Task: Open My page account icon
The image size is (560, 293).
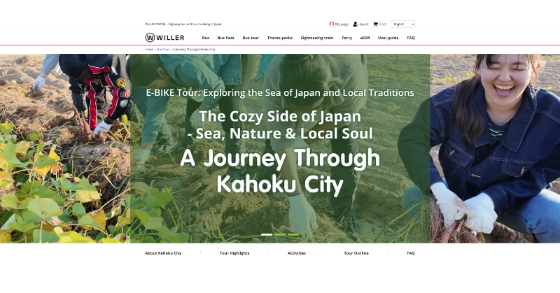Action: pyautogui.click(x=332, y=24)
